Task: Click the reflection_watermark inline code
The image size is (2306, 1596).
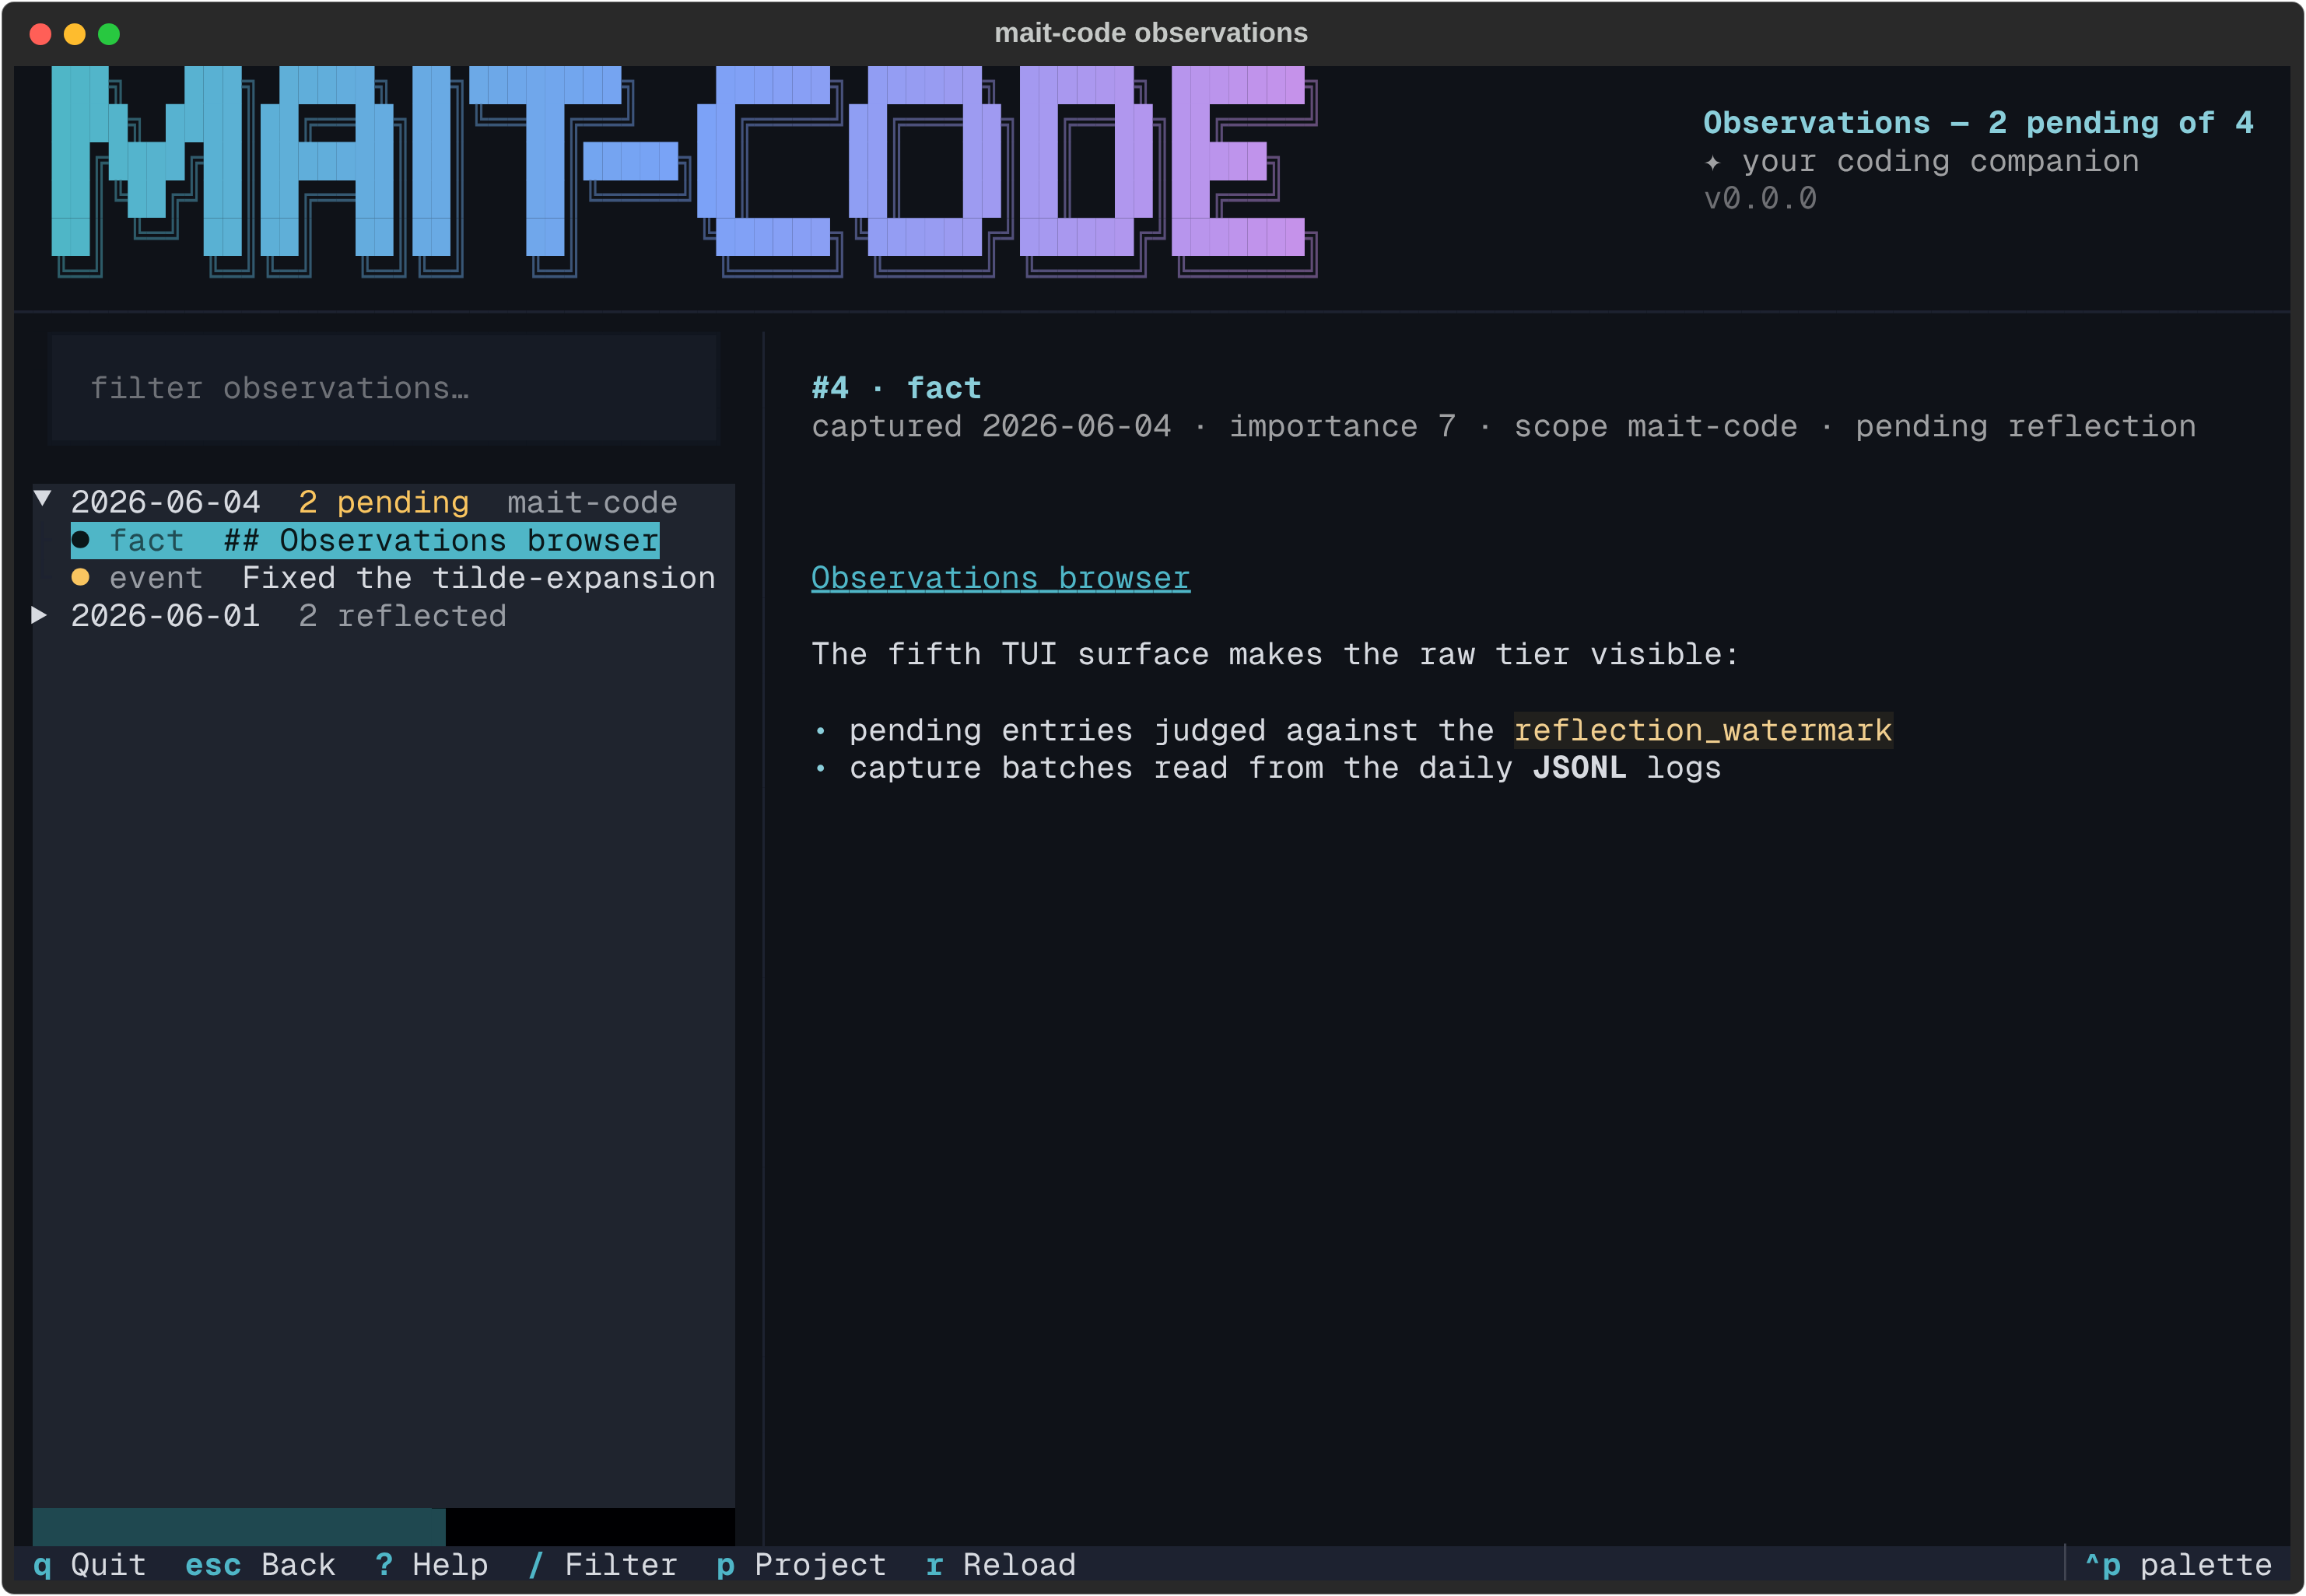Action: point(1703,731)
